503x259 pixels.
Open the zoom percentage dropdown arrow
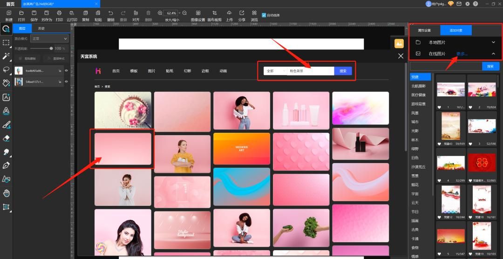(179, 13)
